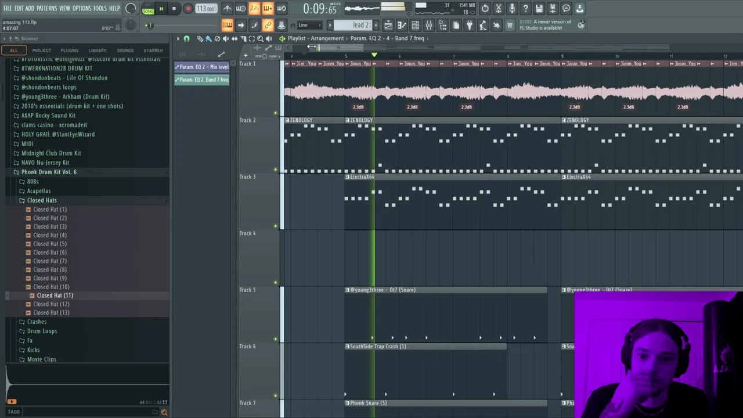The height and width of the screenshot is (418, 743).
Task: Collapse the Closed Hats folder
Action: pos(41,200)
